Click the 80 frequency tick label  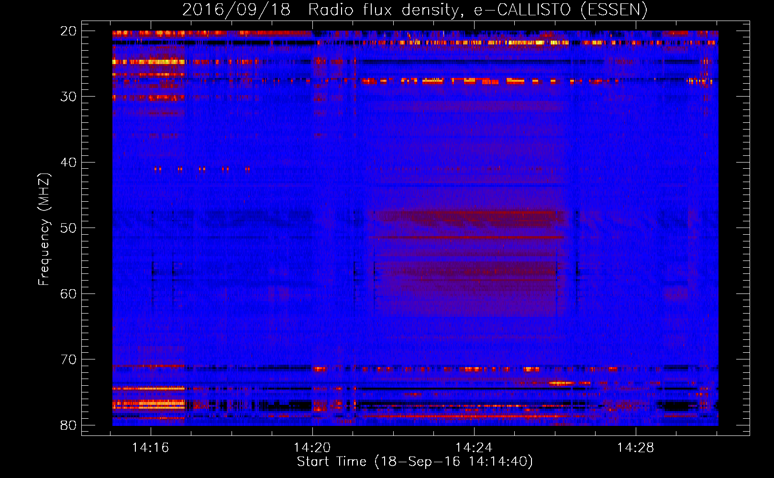(x=68, y=425)
